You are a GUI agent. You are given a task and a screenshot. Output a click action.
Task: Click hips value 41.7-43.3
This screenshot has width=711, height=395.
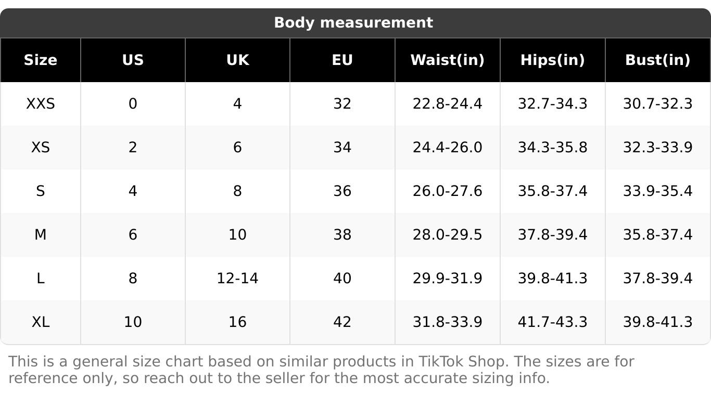[552, 322]
